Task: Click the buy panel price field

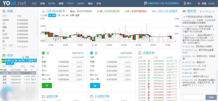Action: click(71, 66)
